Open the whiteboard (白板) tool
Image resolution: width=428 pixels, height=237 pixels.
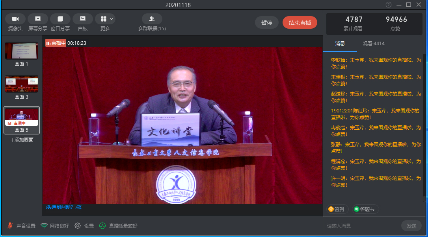click(83, 19)
